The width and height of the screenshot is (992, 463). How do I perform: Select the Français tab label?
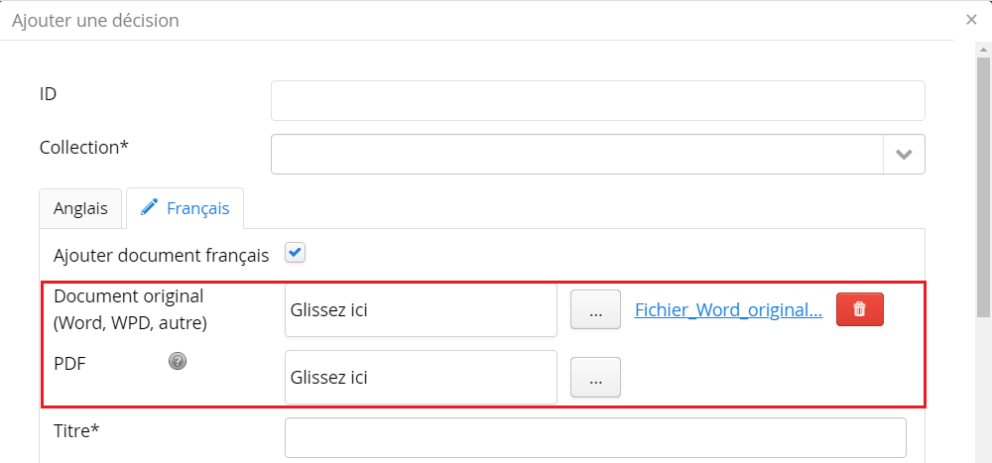197,208
